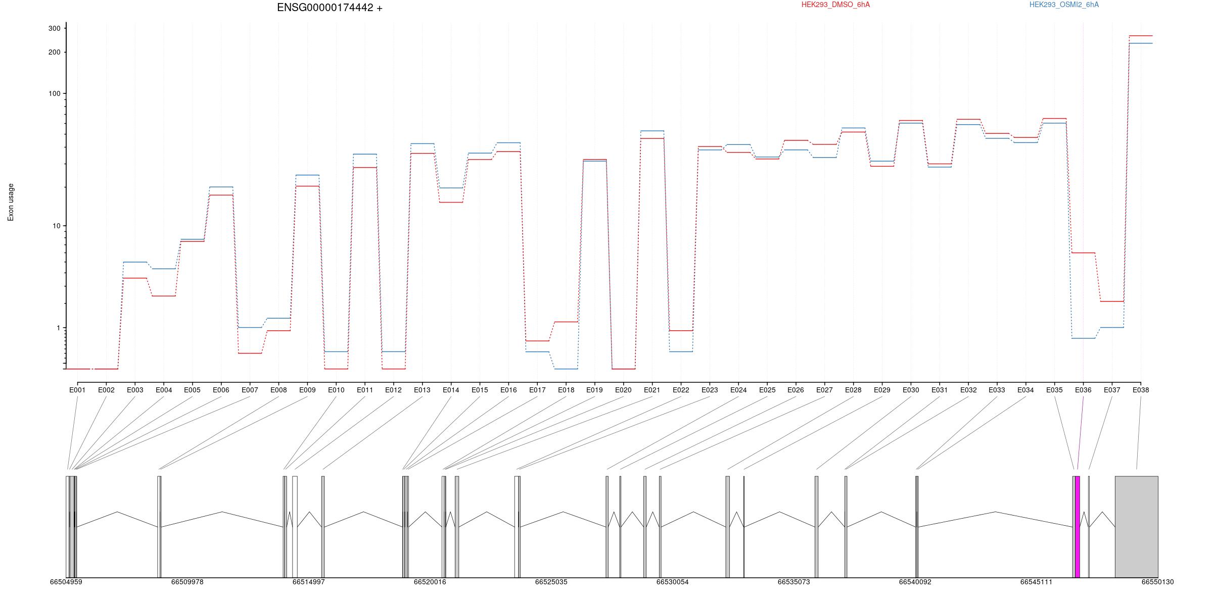This screenshot has height=606, width=1213.
Task: Click genomic coordinate 66540092
Action: click(915, 582)
